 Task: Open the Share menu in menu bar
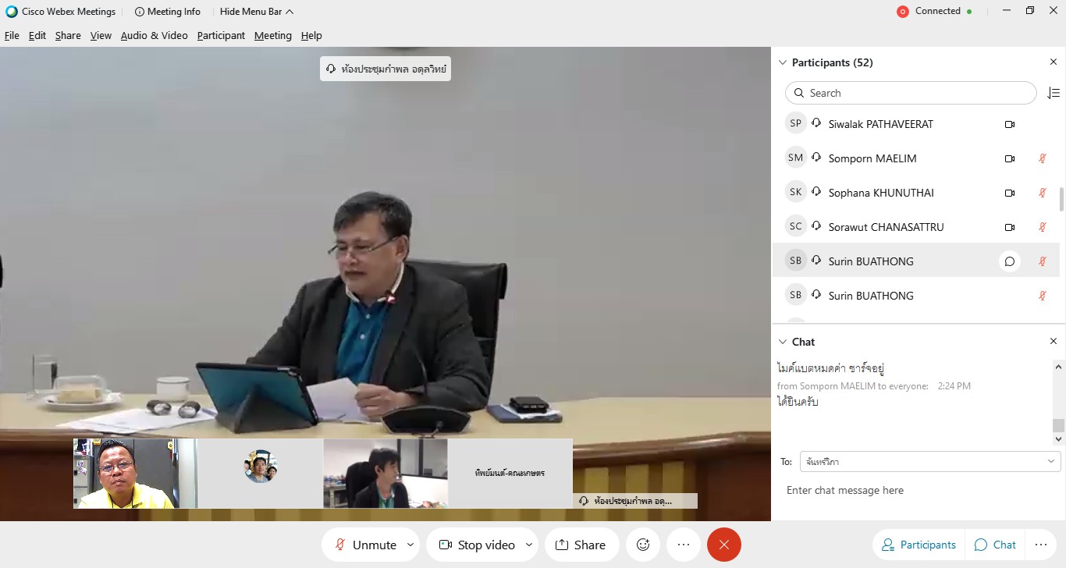(x=68, y=36)
